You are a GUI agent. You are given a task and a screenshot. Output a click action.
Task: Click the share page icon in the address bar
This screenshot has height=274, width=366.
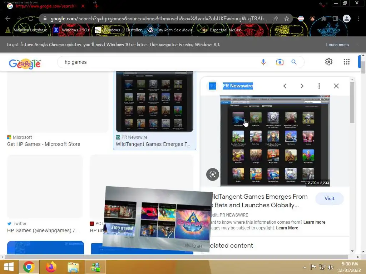pos(275,19)
